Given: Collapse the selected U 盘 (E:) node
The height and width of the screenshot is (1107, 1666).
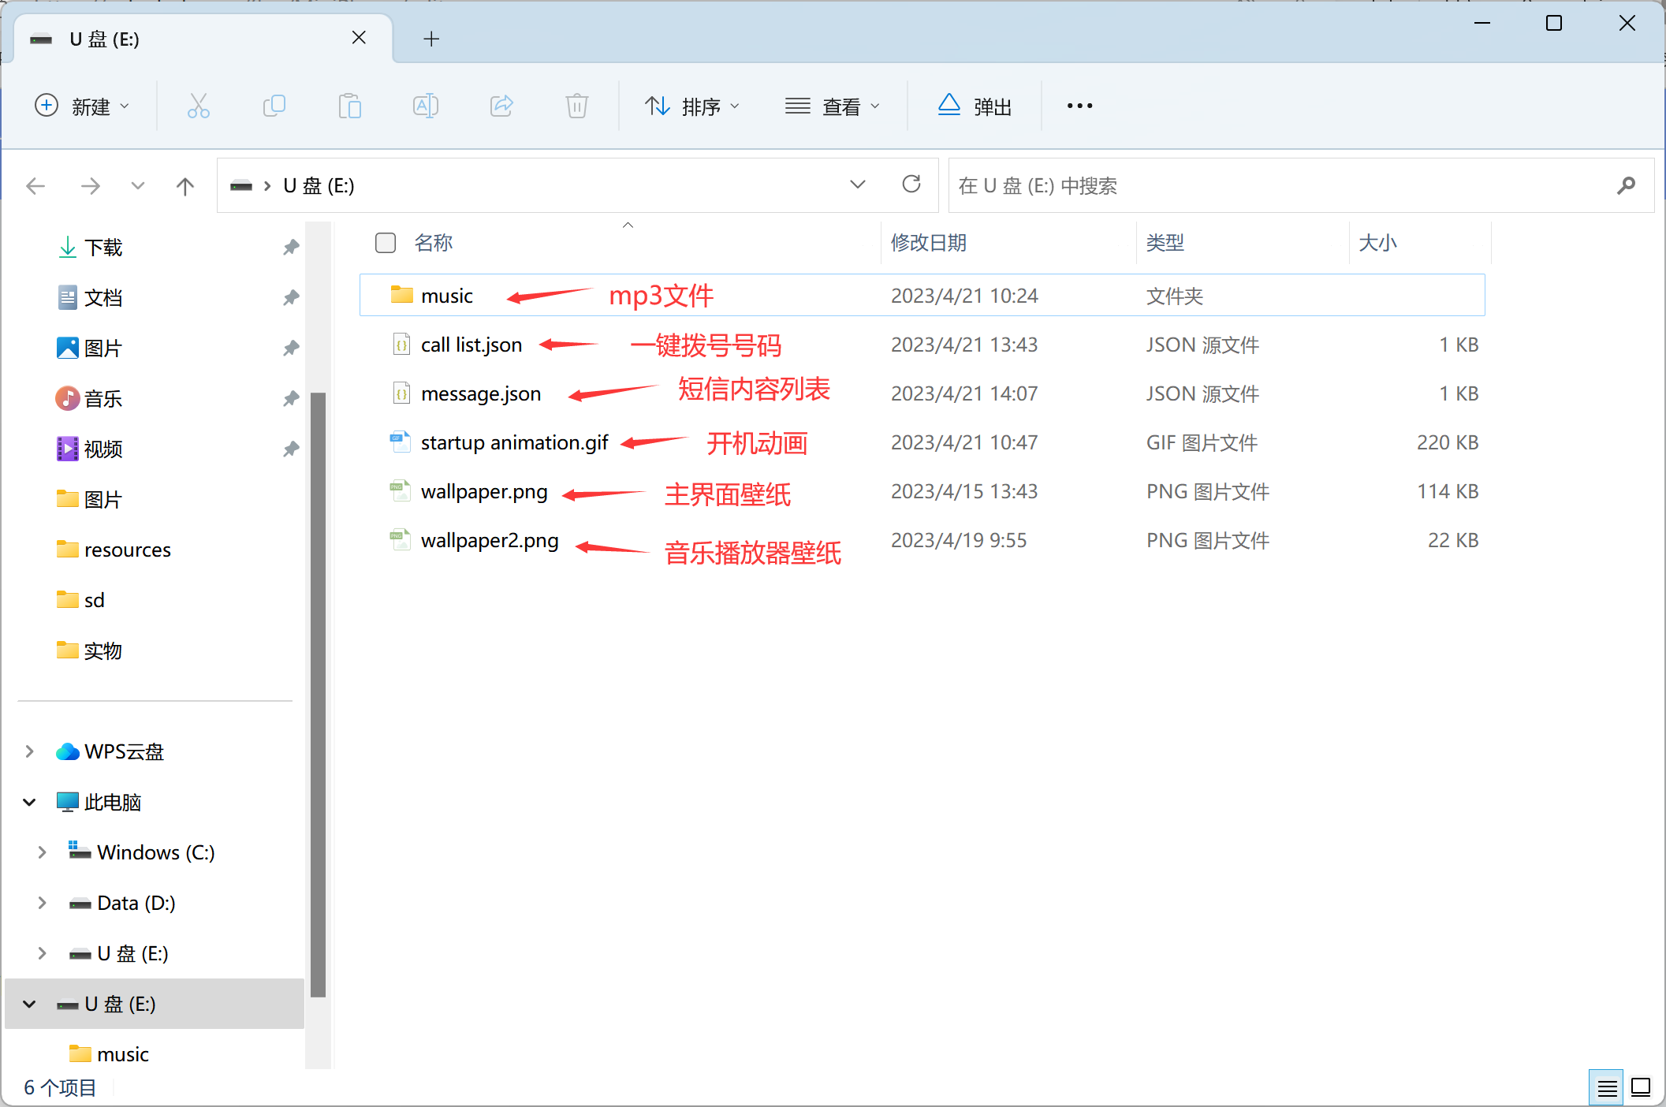Looking at the screenshot, I should pyautogui.click(x=29, y=1004).
